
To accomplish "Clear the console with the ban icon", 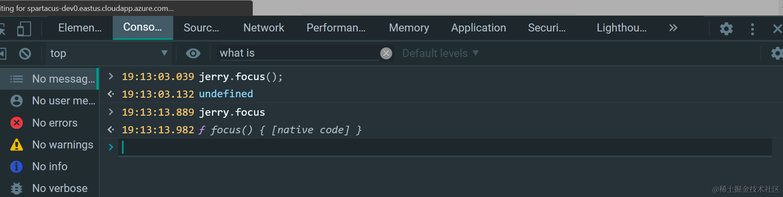I will pos(25,54).
